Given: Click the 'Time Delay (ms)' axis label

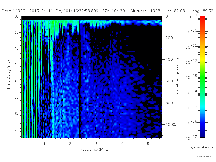Looking at the screenshot, I should point(9,75).
